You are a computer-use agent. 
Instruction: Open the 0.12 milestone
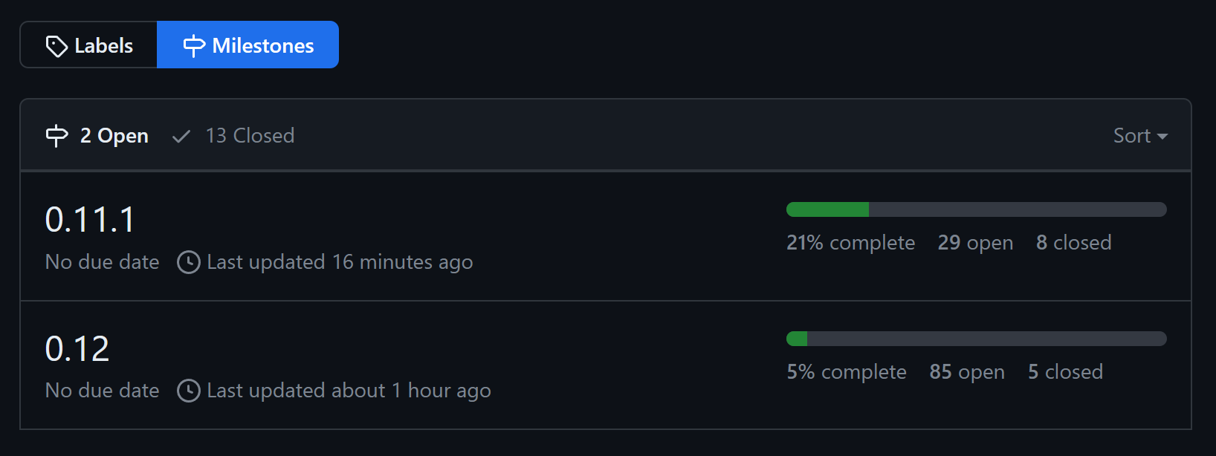coord(77,349)
